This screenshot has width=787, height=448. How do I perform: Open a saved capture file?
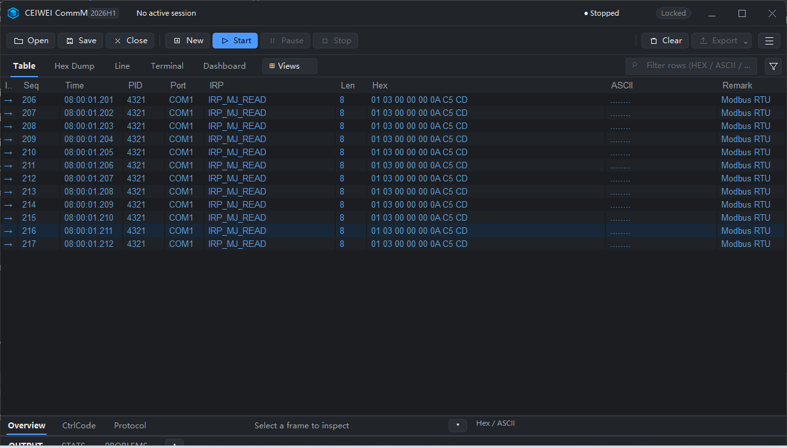point(31,41)
